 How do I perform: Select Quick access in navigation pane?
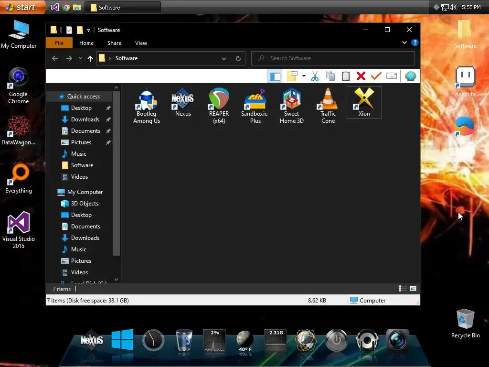coord(83,97)
